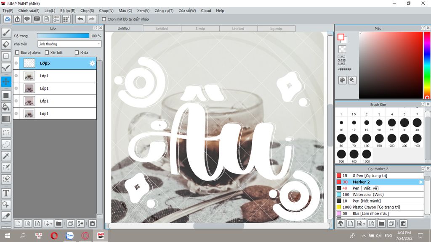Viewport: 431px width, 242px height.
Task: Click the cloud save icon in toolbar
Action: click(x=8, y=19)
